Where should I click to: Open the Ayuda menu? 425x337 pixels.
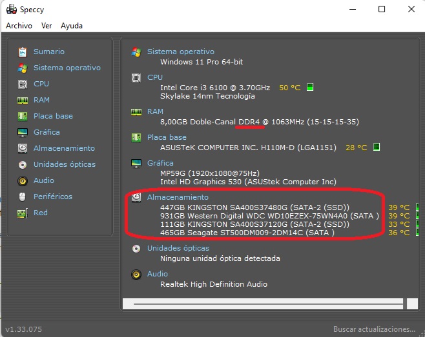point(72,26)
